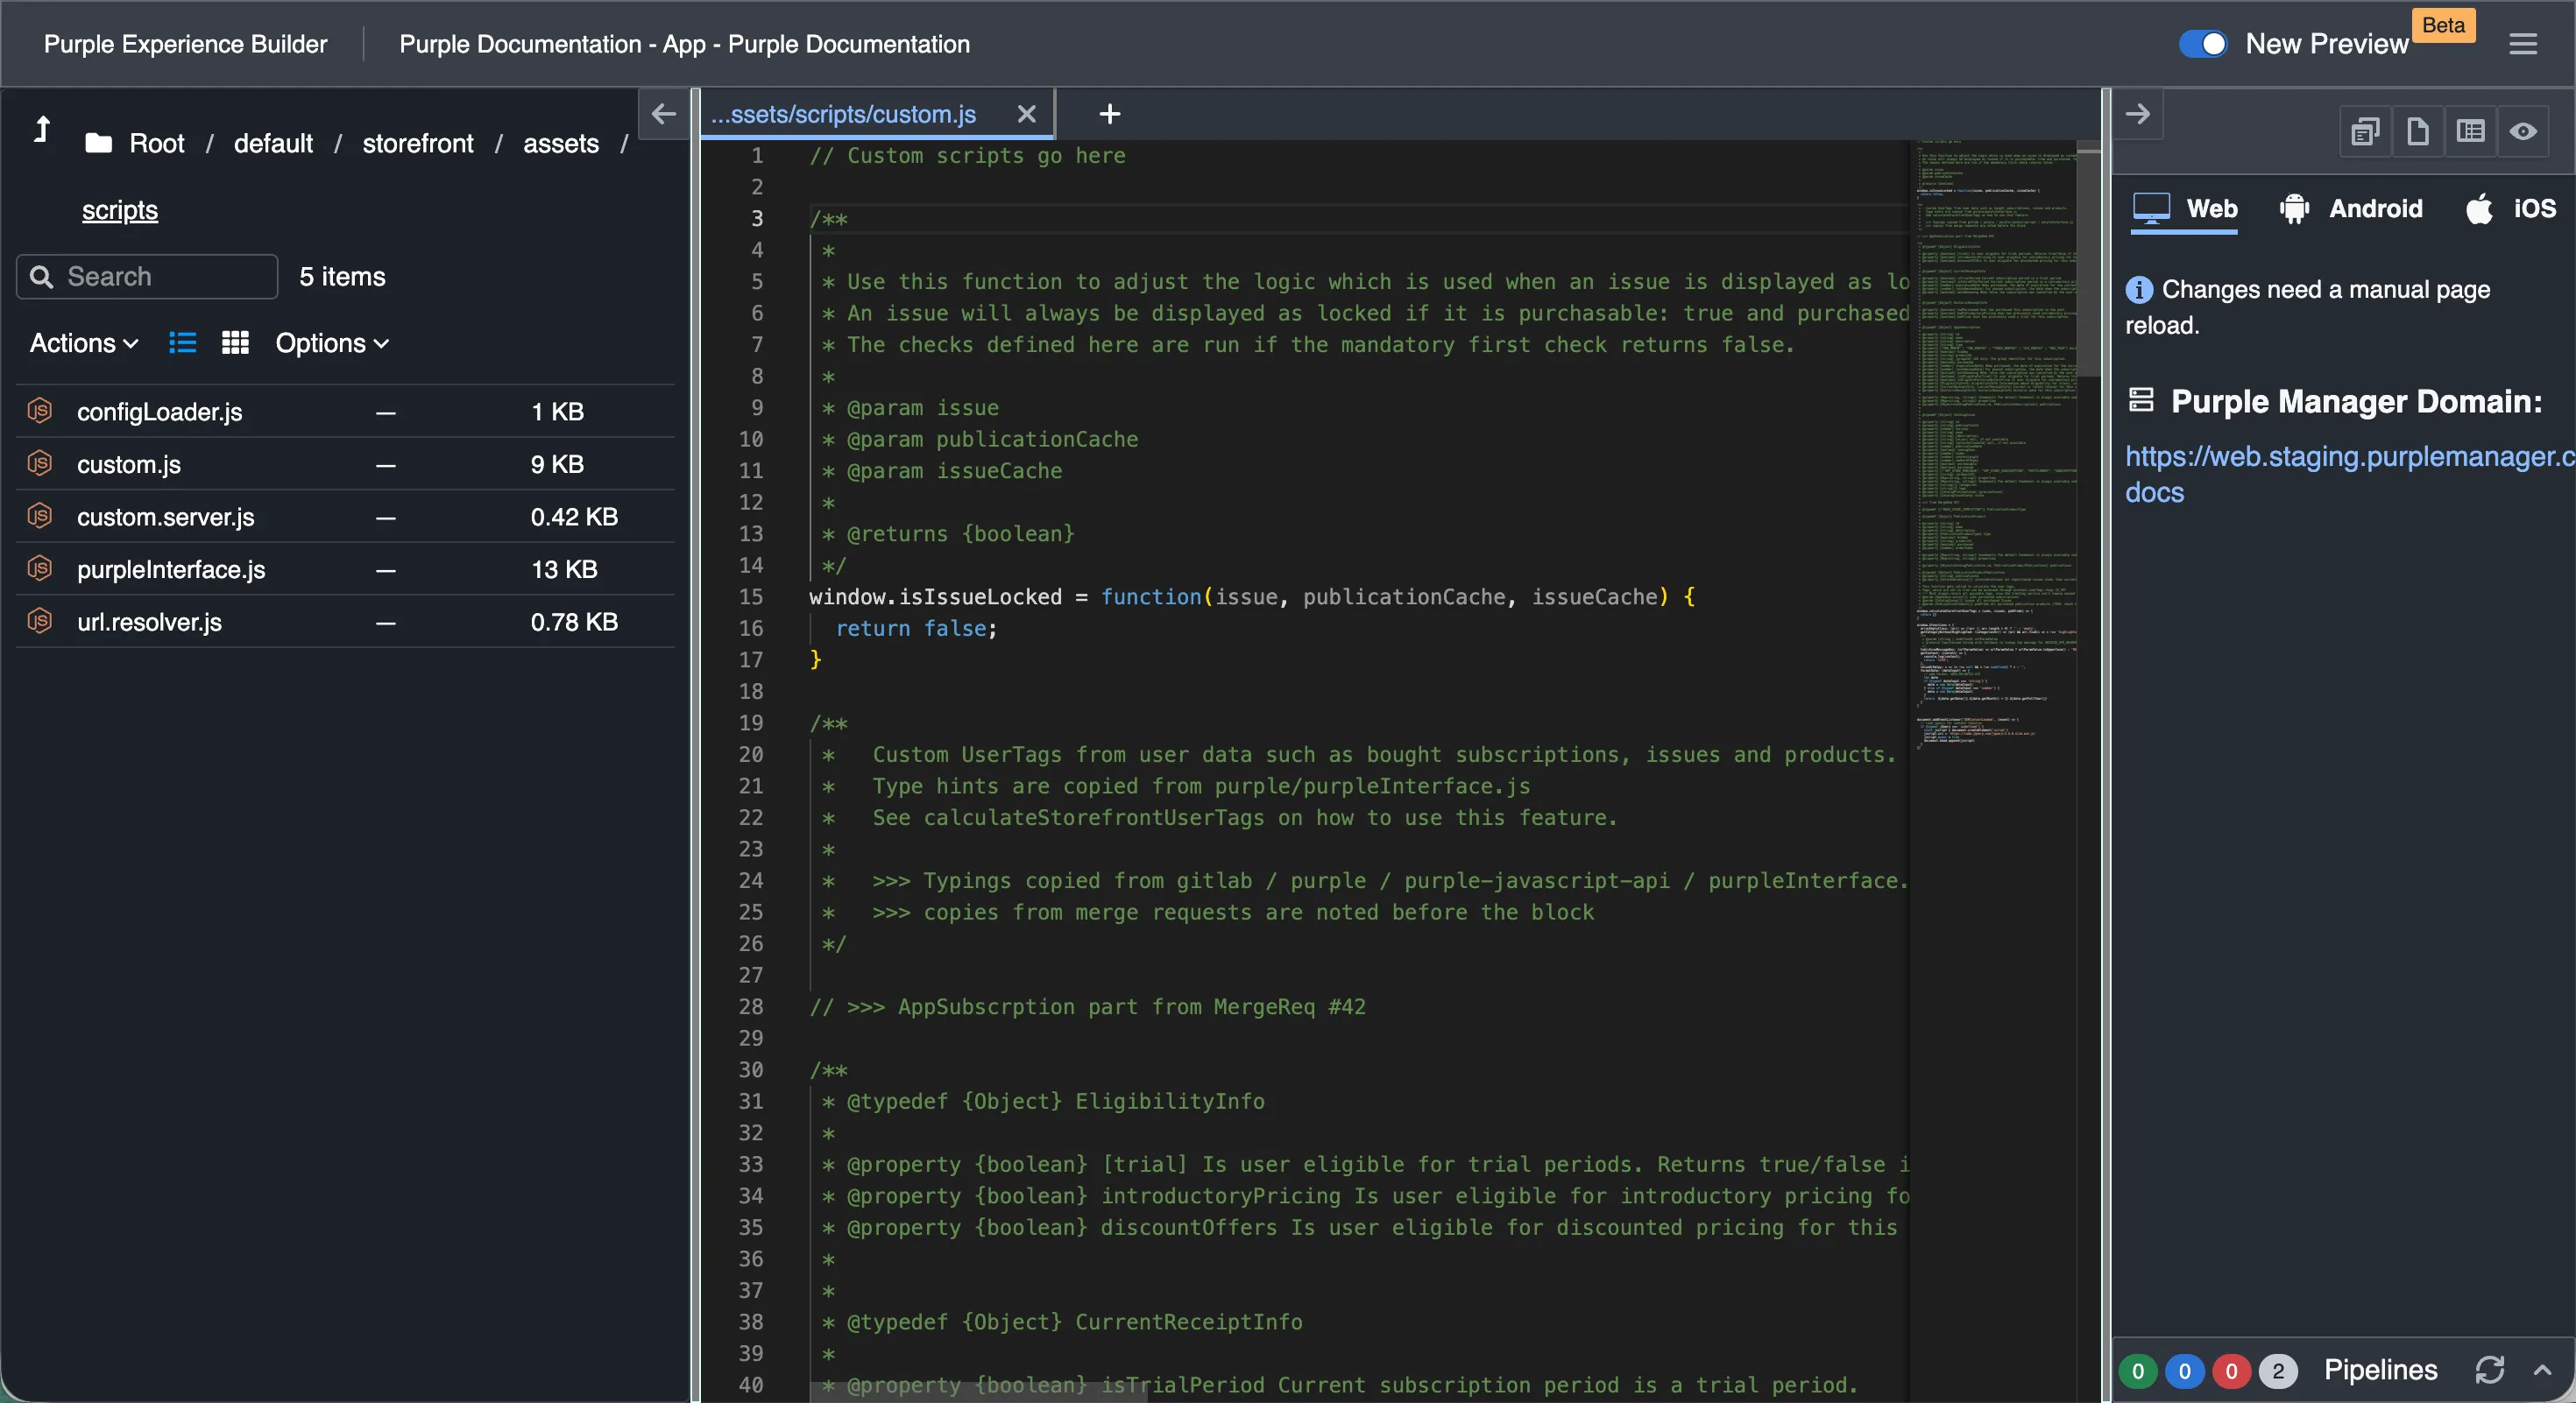
Task: Click the configLoader.js file icon
Action: tap(40, 411)
